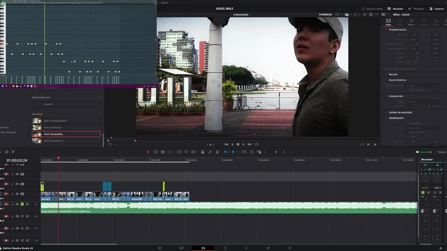This screenshot has height=251, width=447.
Task: Toggle the Zoom checkbox under Estabilización
Action: pyautogui.click(x=407, y=137)
